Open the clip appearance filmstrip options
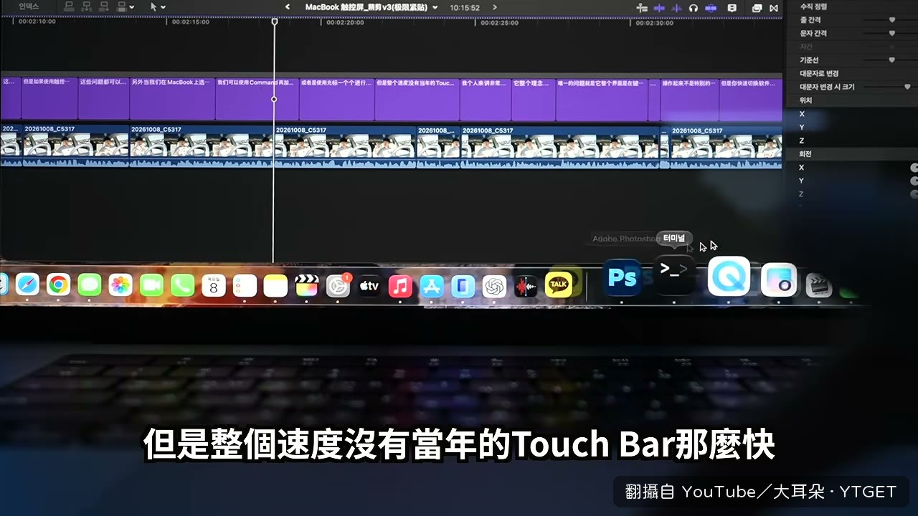 (x=732, y=7)
